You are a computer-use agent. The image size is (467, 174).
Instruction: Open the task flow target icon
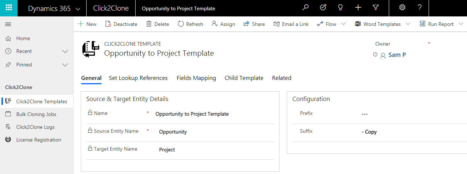click(x=323, y=8)
